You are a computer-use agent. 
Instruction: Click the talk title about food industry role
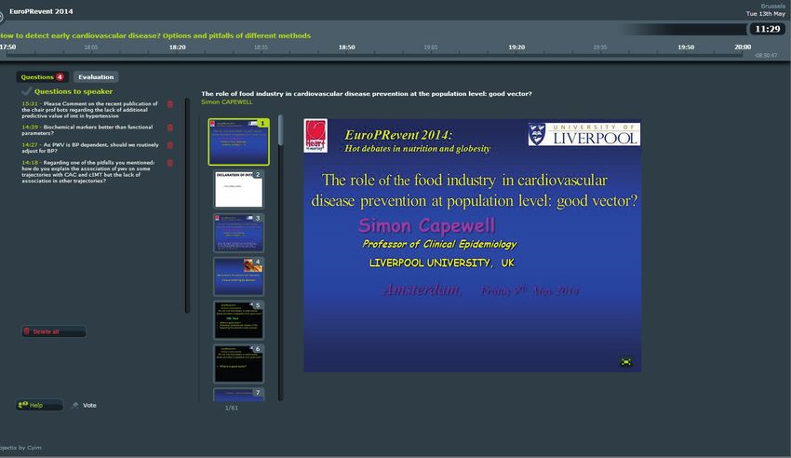coord(367,93)
